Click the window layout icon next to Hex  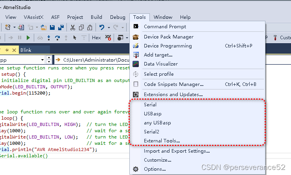pyautogui.click(x=120, y=38)
